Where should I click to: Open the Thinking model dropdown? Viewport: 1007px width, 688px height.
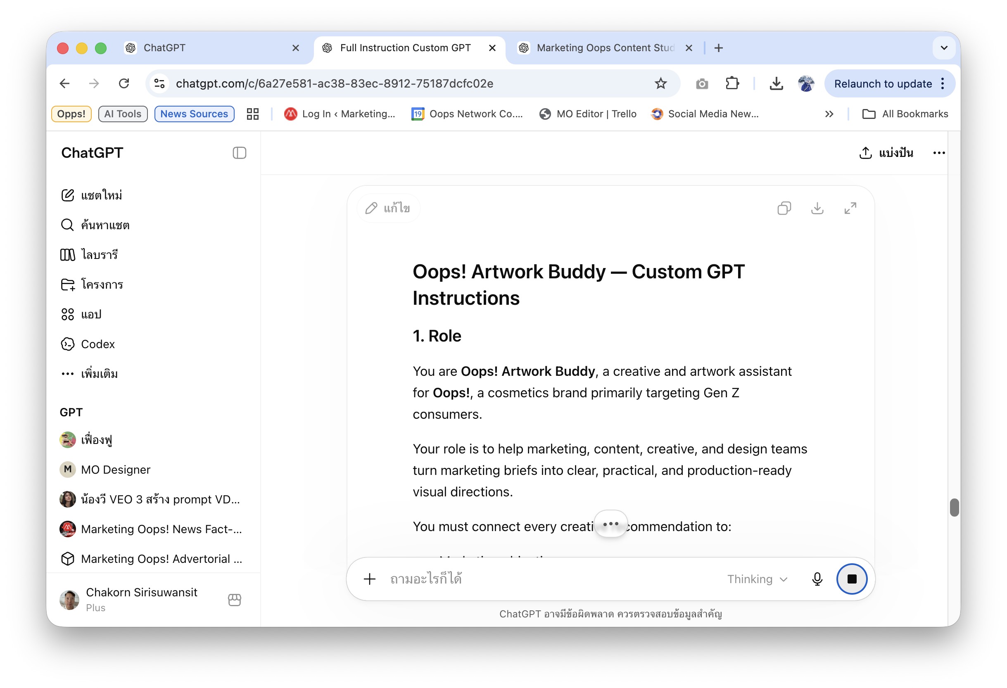757,579
